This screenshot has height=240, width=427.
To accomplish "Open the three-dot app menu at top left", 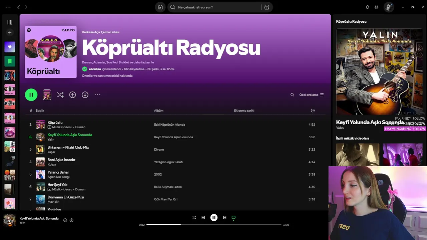I will [8, 7].
